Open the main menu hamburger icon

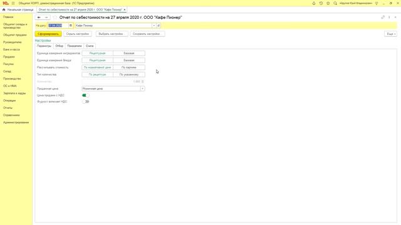pyautogui.click(x=13, y=3)
